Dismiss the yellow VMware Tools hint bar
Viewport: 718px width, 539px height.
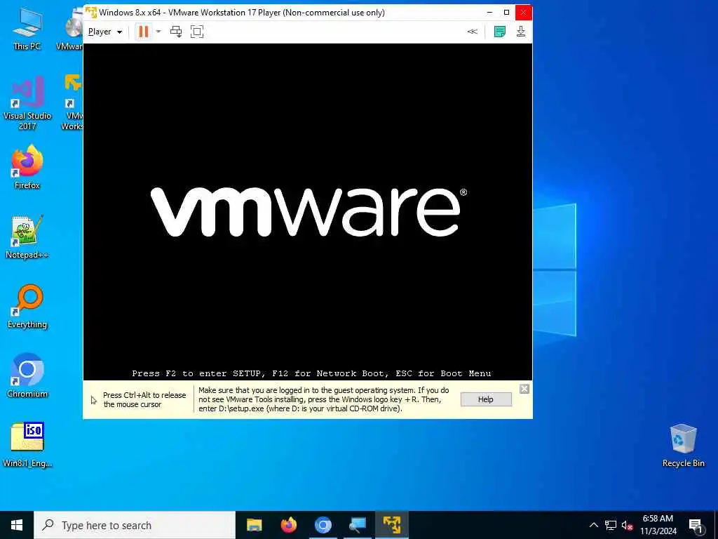click(524, 389)
